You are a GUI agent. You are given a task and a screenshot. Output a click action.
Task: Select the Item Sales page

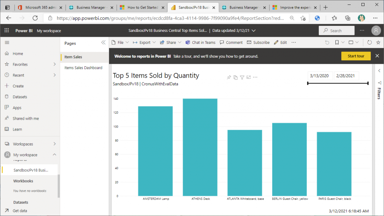click(85, 57)
